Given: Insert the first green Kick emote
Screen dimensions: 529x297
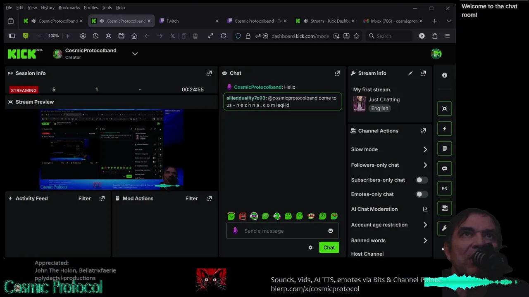Looking at the screenshot, I should (231, 216).
